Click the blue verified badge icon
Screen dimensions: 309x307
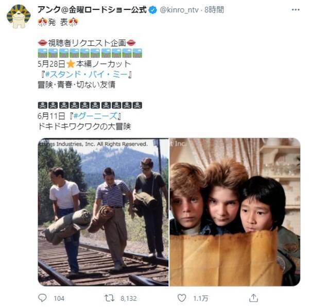coord(152,10)
